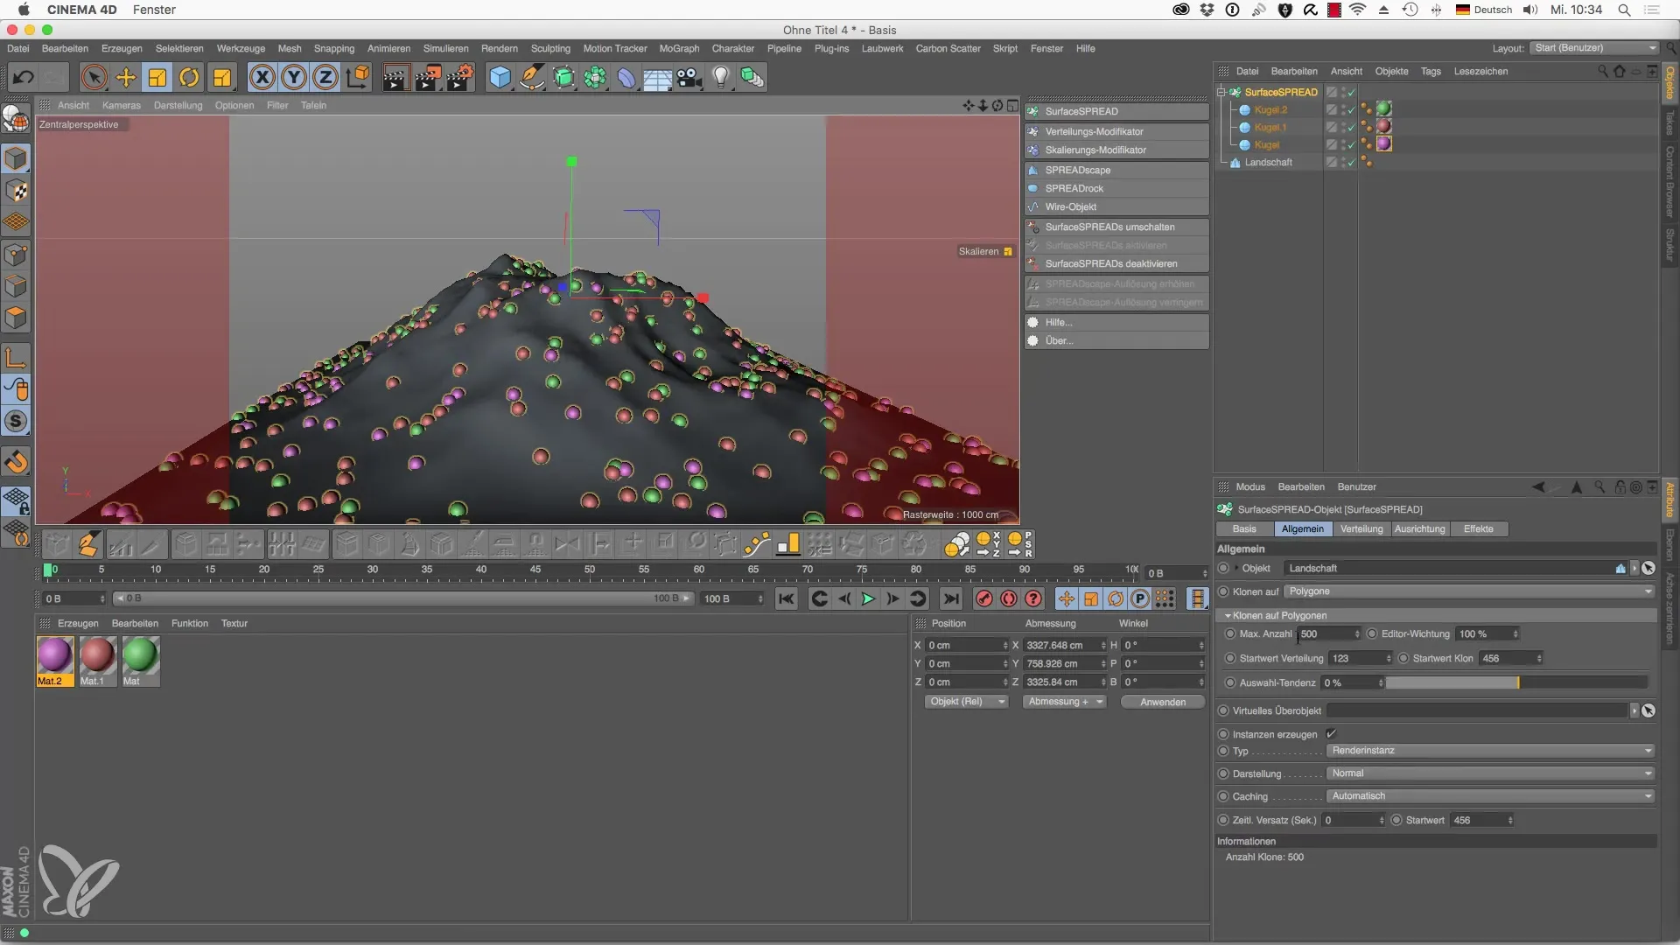The image size is (1680, 945).
Task: Click the record keyframe button
Action: pos(984,598)
